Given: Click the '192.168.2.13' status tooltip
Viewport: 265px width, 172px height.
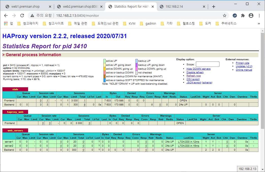Looking at the screenshot, I should point(247,169).
